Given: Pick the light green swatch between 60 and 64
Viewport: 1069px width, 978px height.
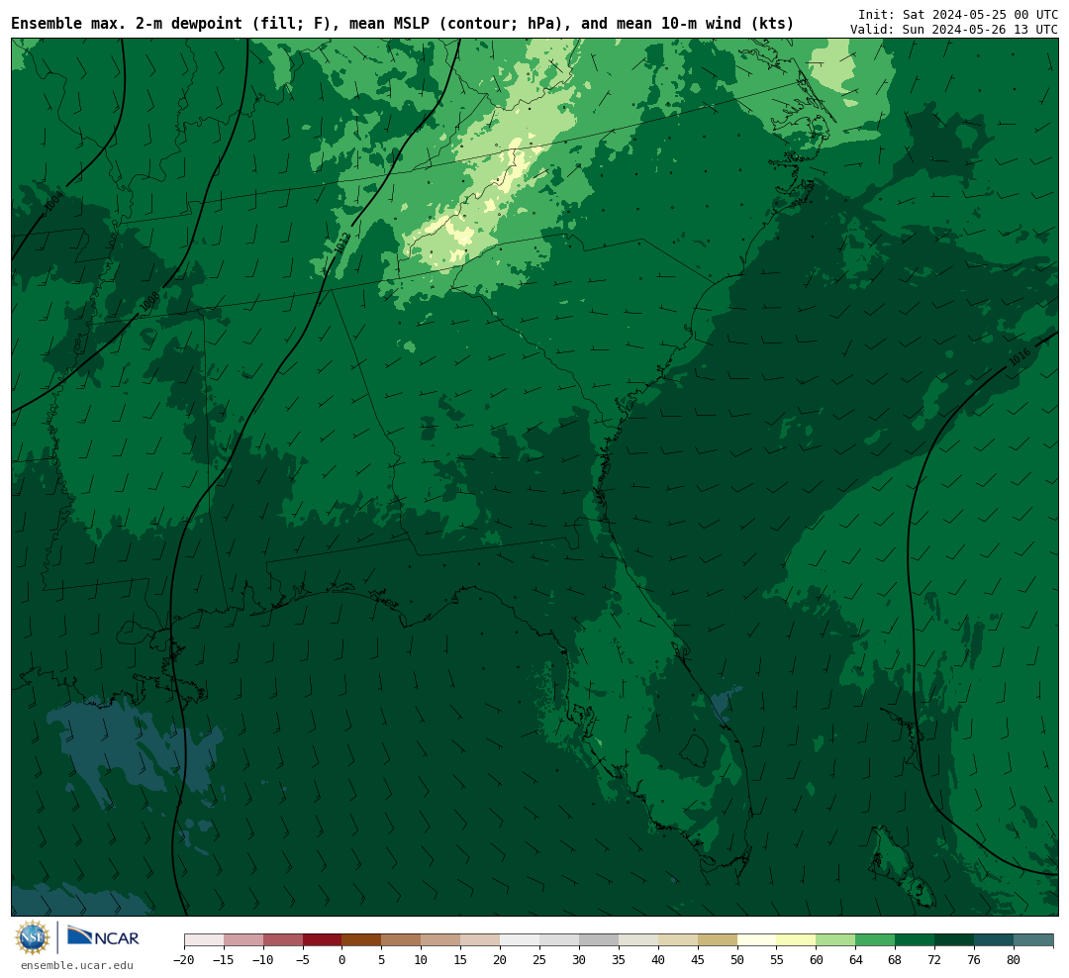Looking at the screenshot, I should [835, 940].
